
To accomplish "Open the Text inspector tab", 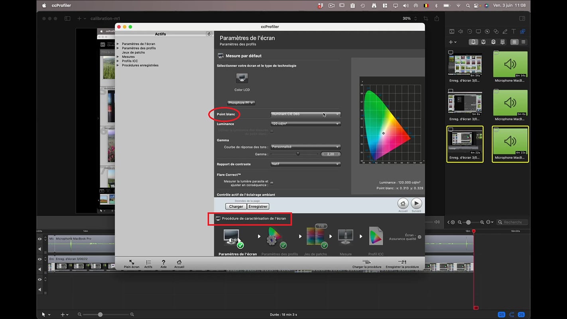I will pyautogui.click(x=514, y=32).
